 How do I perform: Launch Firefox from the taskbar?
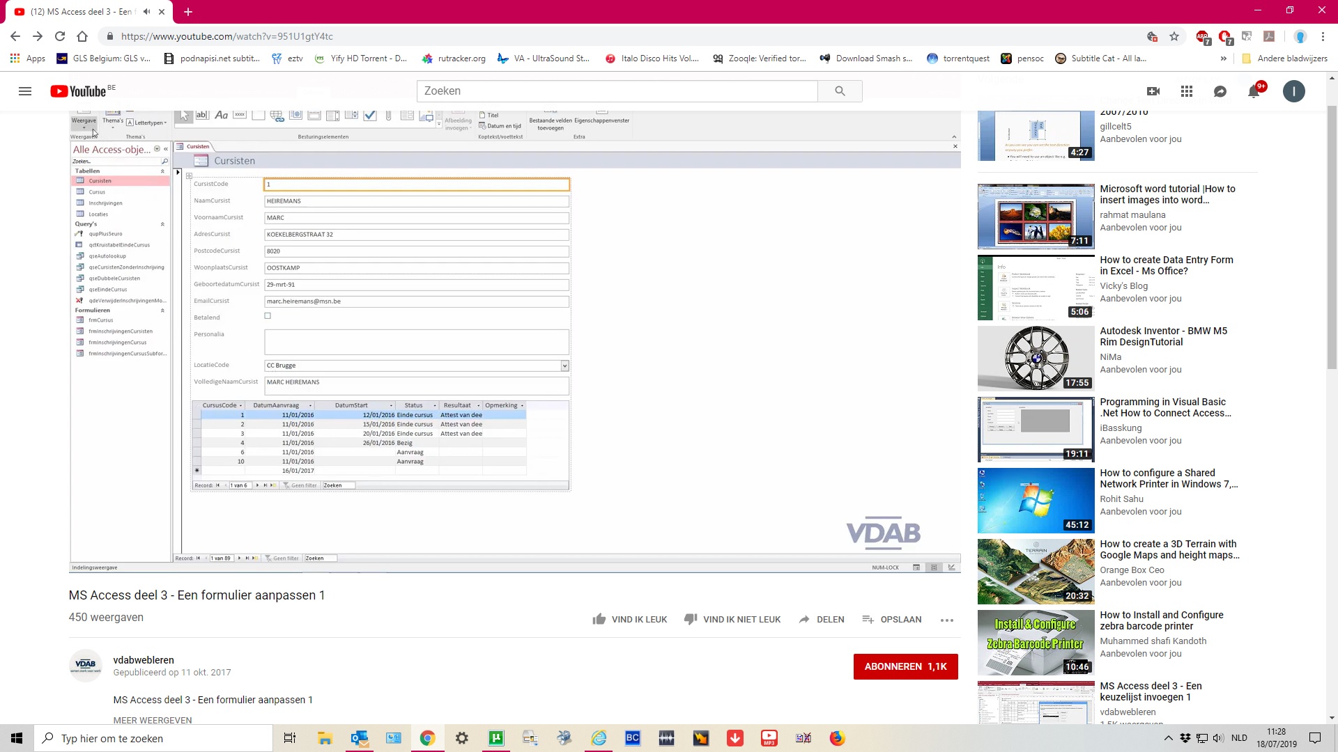(x=837, y=738)
